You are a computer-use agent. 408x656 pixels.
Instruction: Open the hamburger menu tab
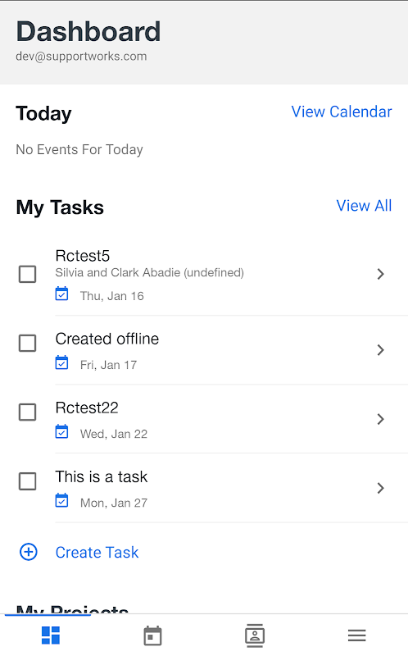click(x=356, y=635)
